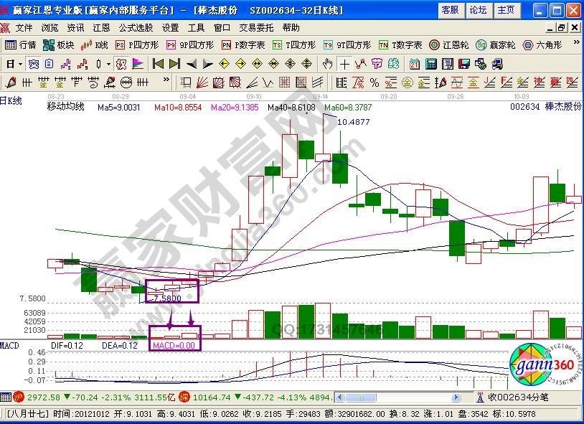Jump to first bar with green arrow
Viewport: 584px width, 424px height.
click(159, 63)
